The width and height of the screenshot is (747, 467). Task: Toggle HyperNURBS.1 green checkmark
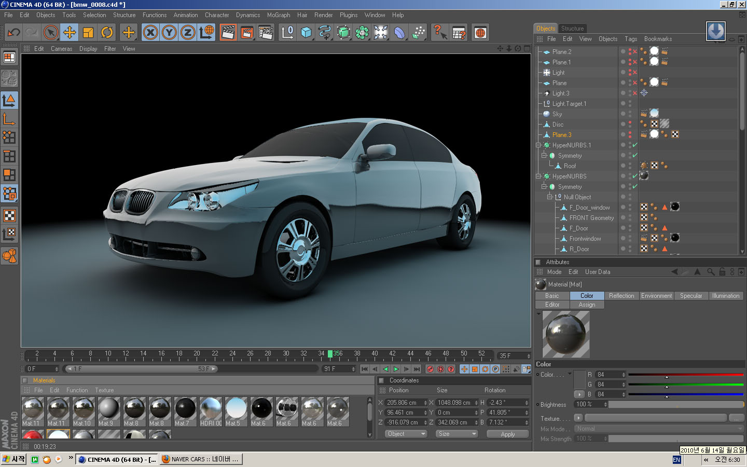[x=635, y=145]
